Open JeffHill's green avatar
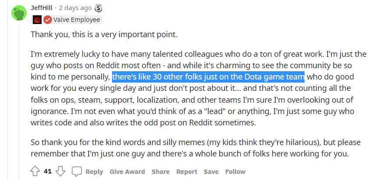 point(18,13)
